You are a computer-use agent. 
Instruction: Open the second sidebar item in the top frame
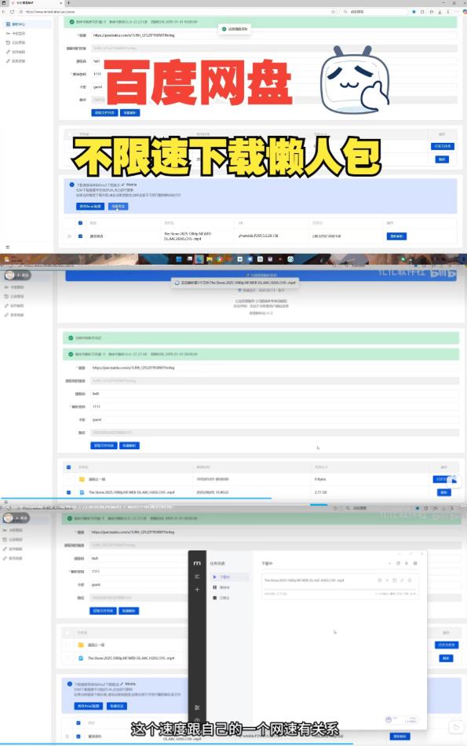pos(27,33)
